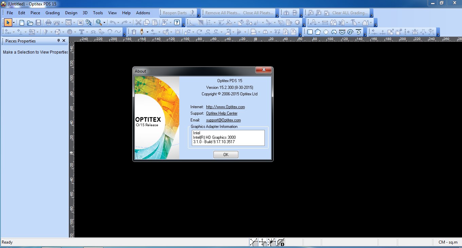
Task: Open the Addons menu
Action: [x=143, y=13]
